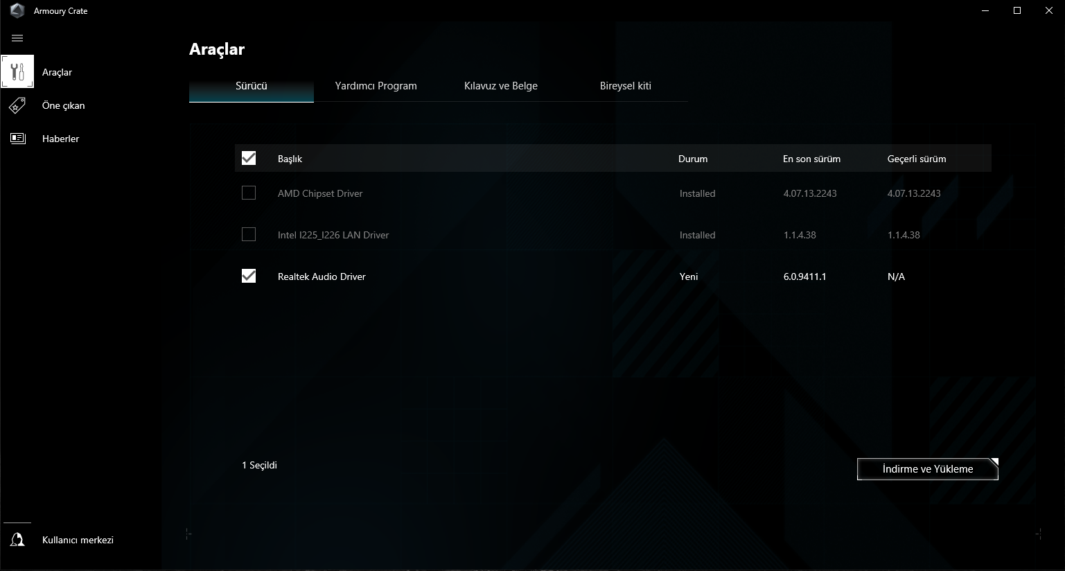Switch to the Sürücü tab
This screenshot has width=1065, height=571.
pos(252,86)
